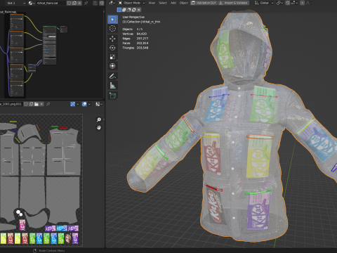
Task: Set selection mode to new selection
Action: 119,10
